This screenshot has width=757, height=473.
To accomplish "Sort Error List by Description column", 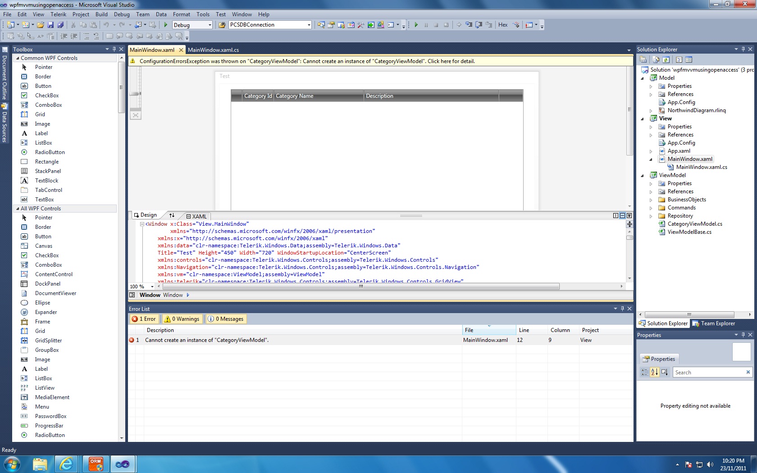I will click(303, 330).
